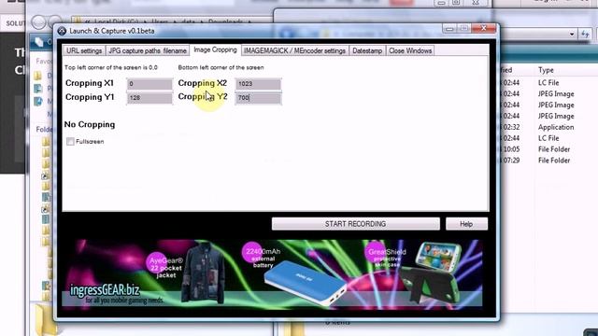The width and height of the screenshot is (598, 336).
Task: Select the Image Cropping tab
Action: 215,49
